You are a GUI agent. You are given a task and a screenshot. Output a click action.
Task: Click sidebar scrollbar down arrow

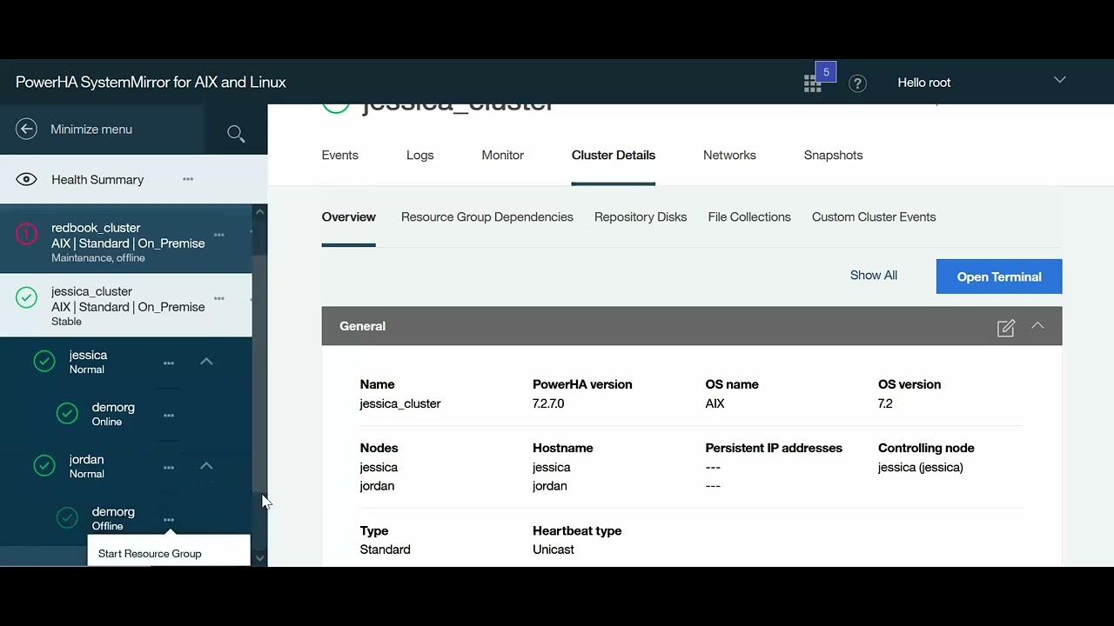[x=259, y=558]
